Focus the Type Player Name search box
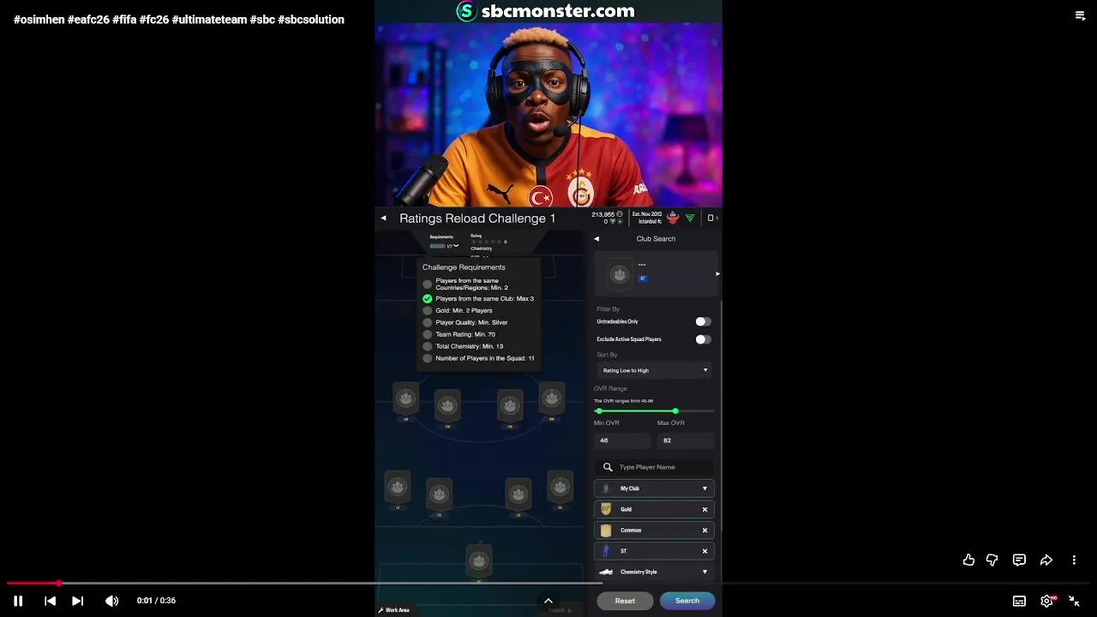 (655, 467)
